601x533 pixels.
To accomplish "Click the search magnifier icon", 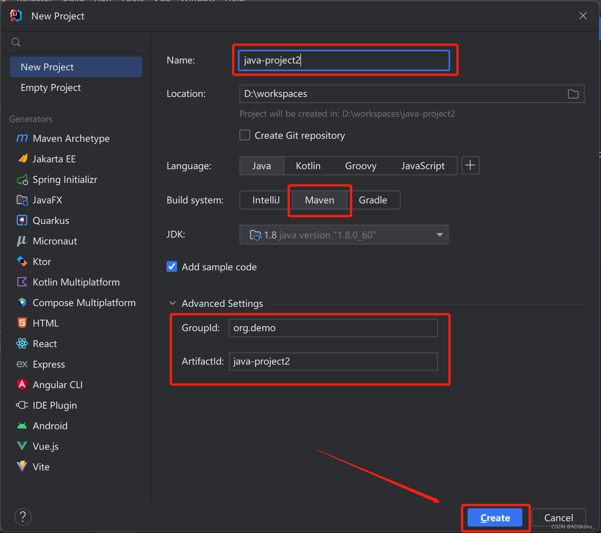I will 16,42.
